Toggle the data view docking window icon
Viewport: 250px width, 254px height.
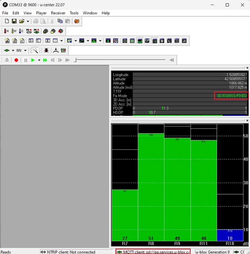point(154,41)
